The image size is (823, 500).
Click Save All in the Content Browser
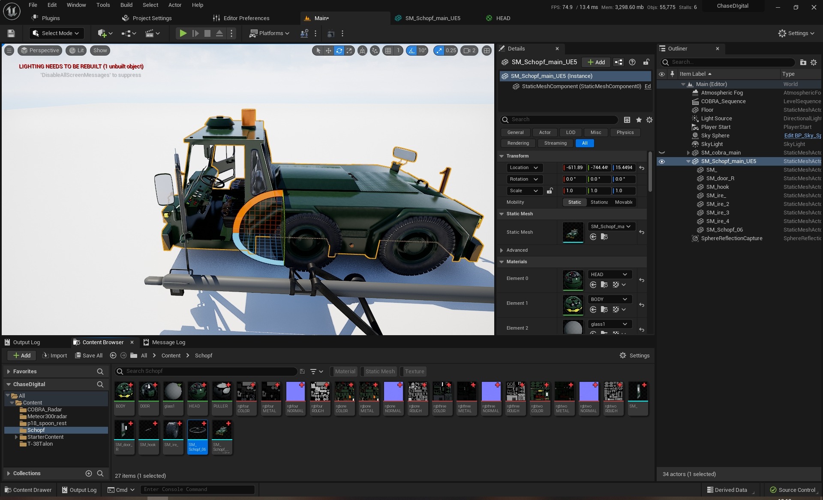(x=89, y=356)
